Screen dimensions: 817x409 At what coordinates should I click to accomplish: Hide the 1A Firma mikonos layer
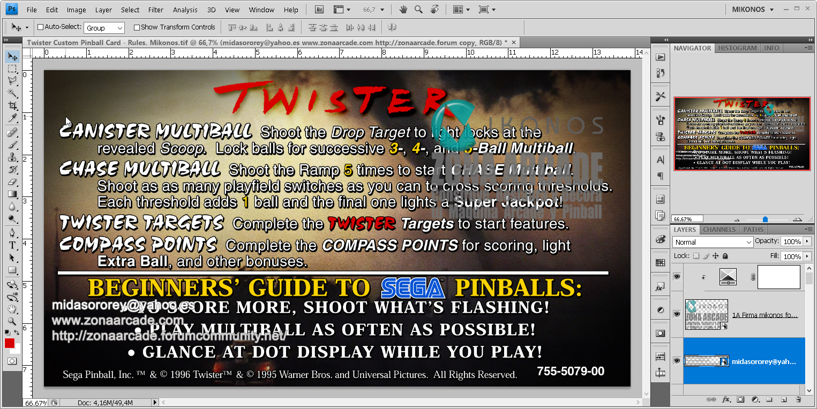pyautogui.click(x=677, y=314)
